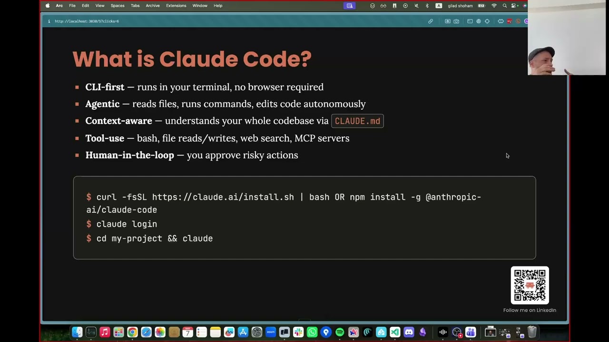Viewport: 609px width, 342px height.
Task: Open Photos from the dock
Action: tap(160, 332)
